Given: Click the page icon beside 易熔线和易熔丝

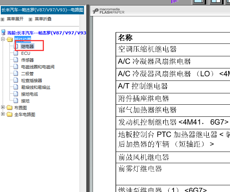Looking at the screenshot, I should tap(16, 87).
